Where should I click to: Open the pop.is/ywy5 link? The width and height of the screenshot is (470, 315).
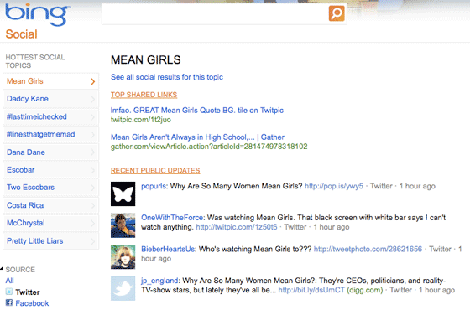coord(334,186)
